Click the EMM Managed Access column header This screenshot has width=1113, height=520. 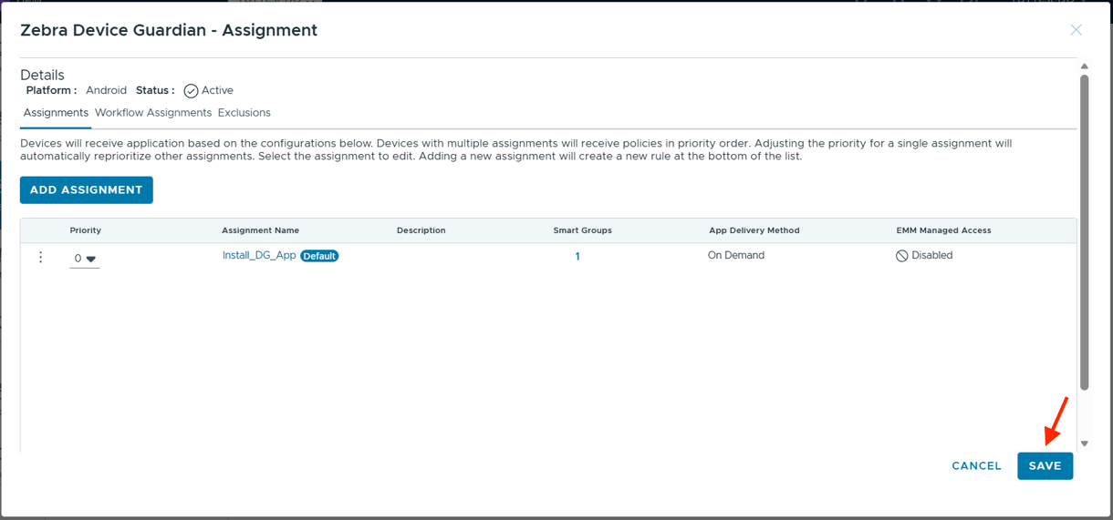point(943,230)
